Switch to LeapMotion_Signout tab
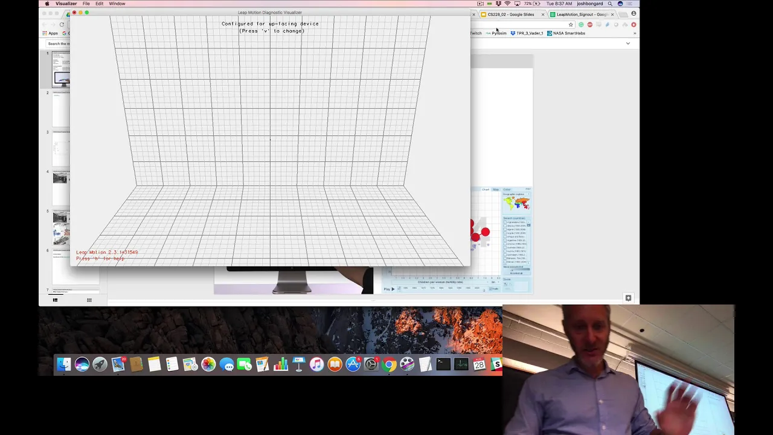 click(x=582, y=14)
